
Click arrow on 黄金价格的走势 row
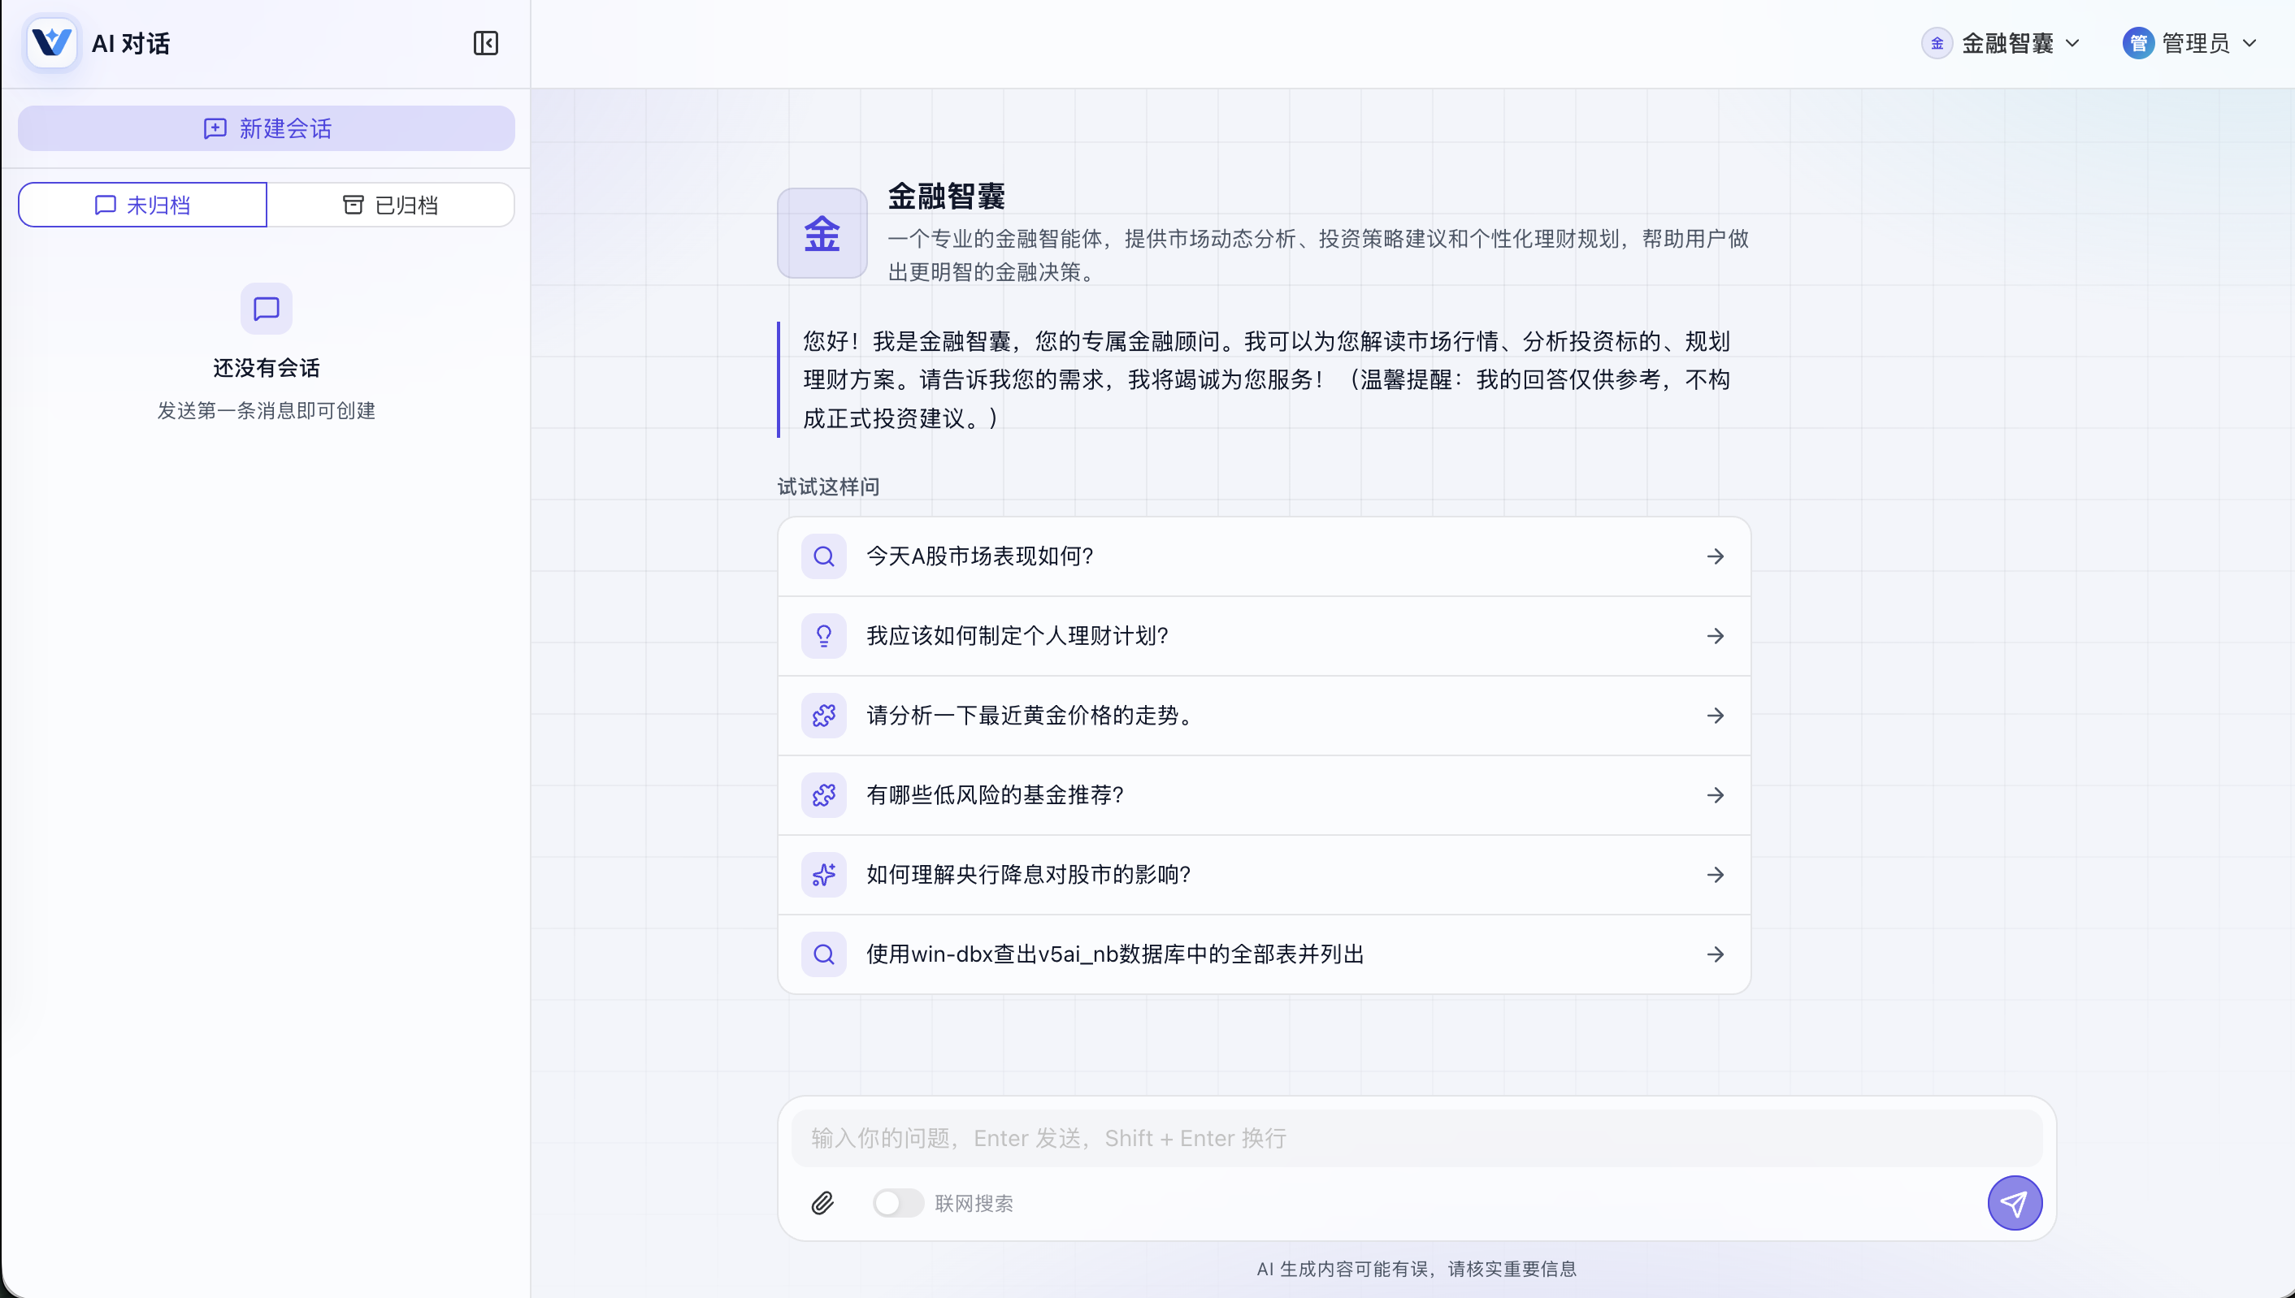coord(1714,715)
